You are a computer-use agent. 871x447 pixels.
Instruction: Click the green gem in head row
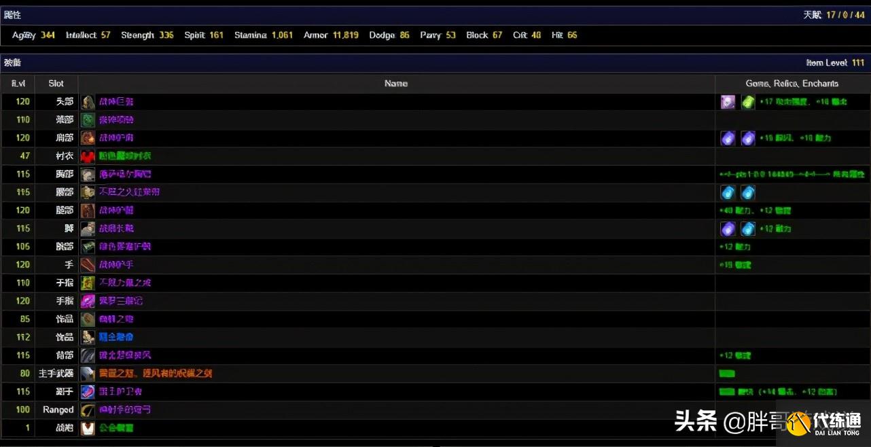tap(748, 102)
